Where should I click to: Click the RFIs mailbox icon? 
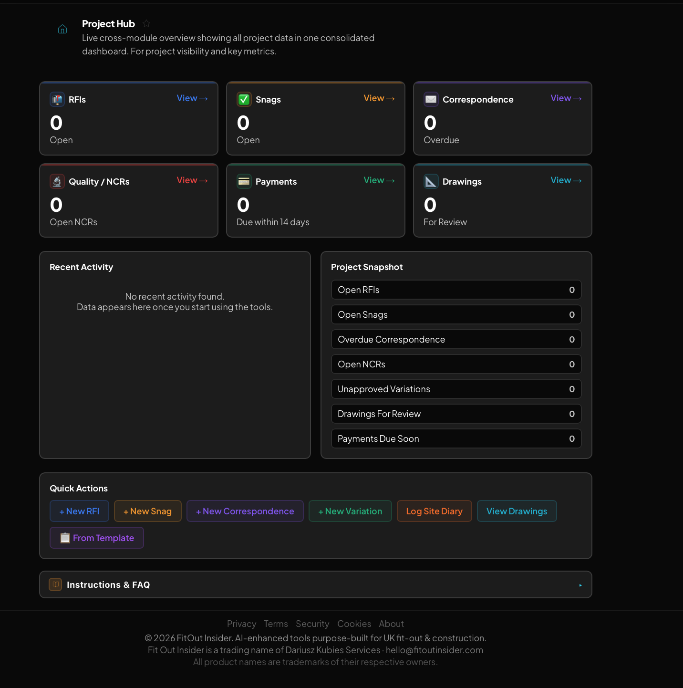point(57,99)
